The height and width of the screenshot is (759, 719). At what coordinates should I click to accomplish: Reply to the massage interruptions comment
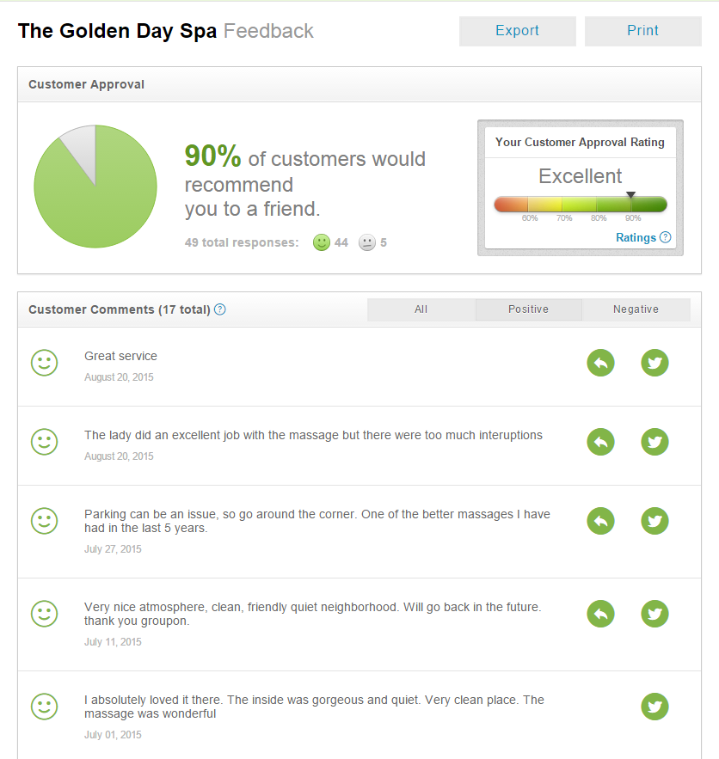[600, 442]
